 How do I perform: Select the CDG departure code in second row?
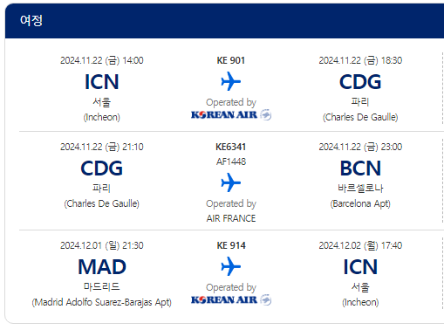(x=102, y=168)
